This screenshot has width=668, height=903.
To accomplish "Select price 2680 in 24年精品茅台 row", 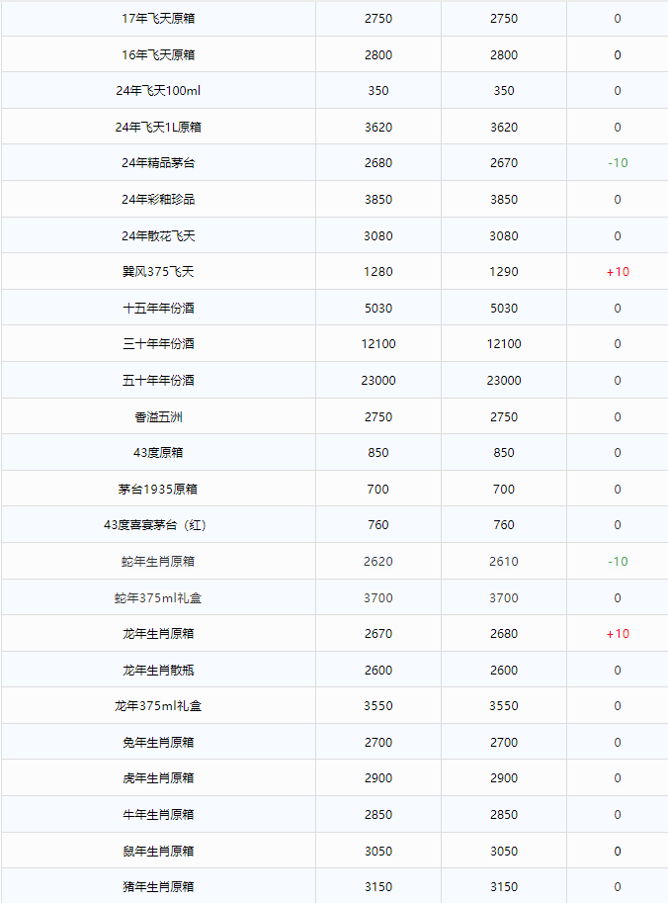I will (378, 163).
